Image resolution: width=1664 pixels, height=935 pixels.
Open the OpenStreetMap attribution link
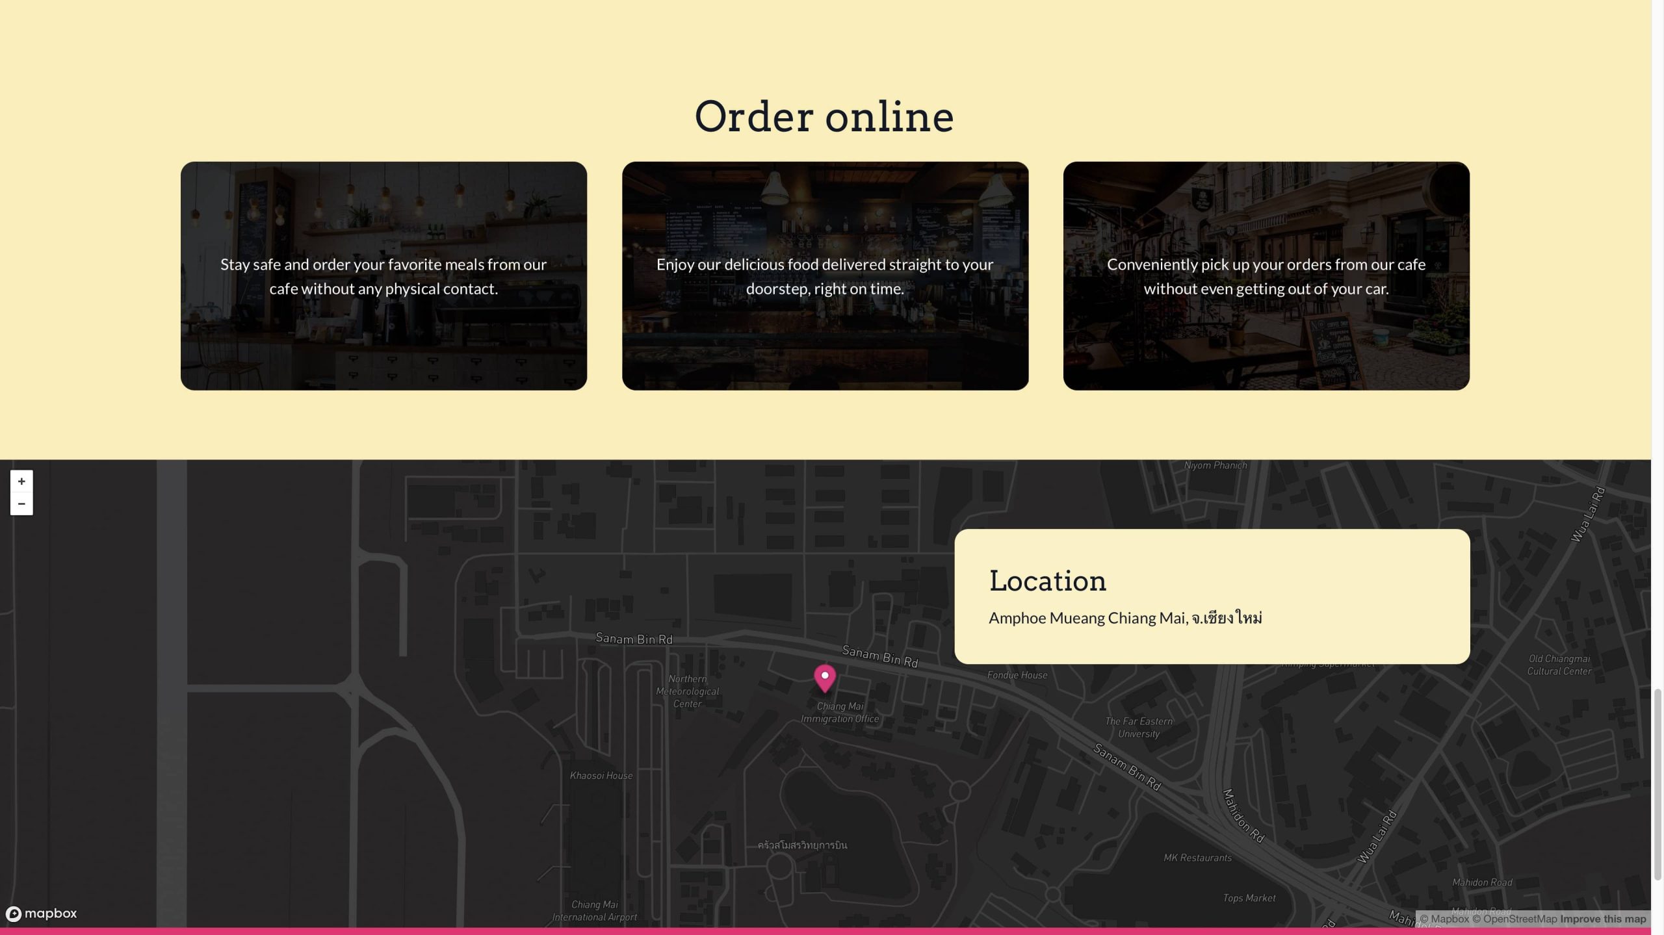1514,919
